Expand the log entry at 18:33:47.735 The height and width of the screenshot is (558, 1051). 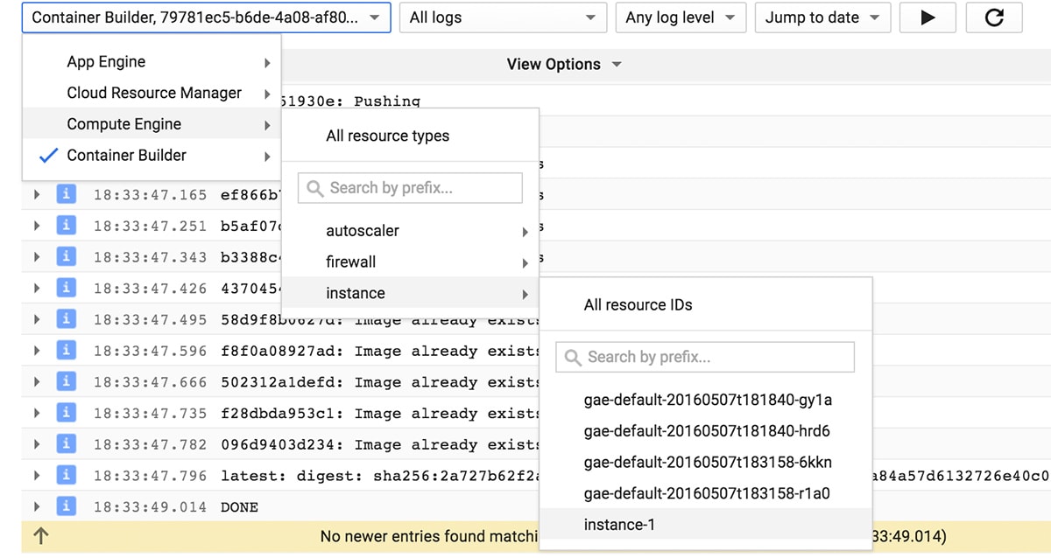coord(37,413)
